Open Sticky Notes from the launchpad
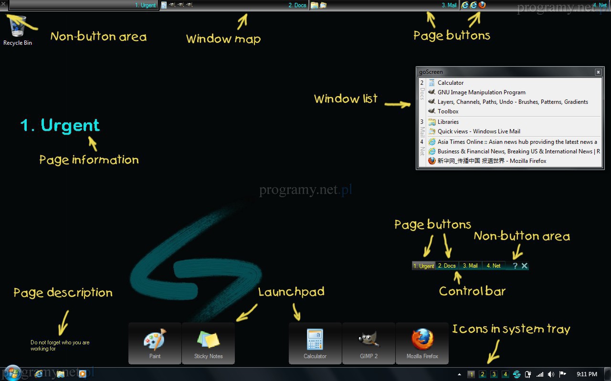The width and height of the screenshot is (611, 381). click(208, 343)
